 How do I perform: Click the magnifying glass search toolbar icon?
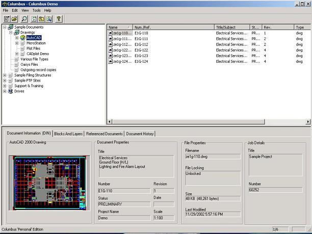(24, 19)
